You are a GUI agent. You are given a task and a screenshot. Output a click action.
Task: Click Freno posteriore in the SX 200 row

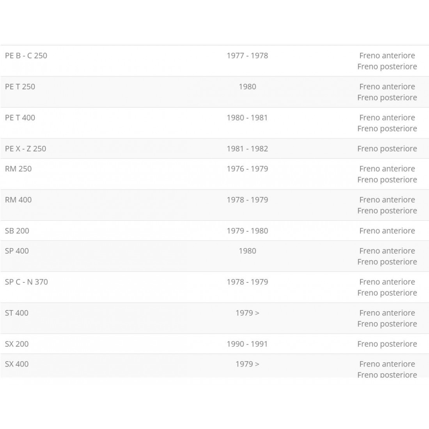[387, 344]
